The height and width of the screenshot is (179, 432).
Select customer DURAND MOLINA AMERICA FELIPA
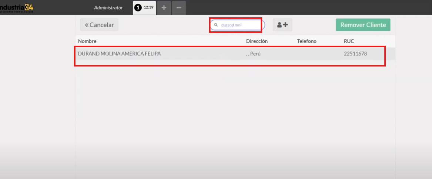(119, 54)
